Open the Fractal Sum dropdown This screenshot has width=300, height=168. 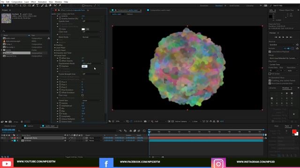coord(91,101)
